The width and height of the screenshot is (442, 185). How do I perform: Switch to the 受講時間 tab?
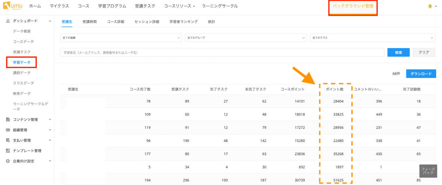pyautogui.click(x=90, y=22)
